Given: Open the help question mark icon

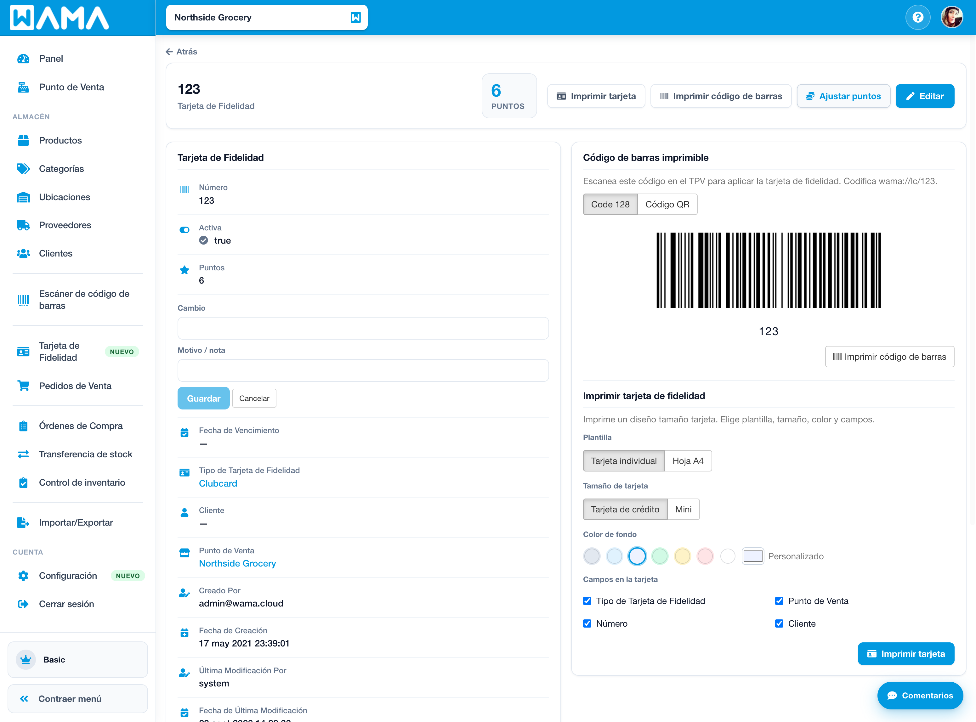Looking at the screenshot, I should (x=917, y=18).
